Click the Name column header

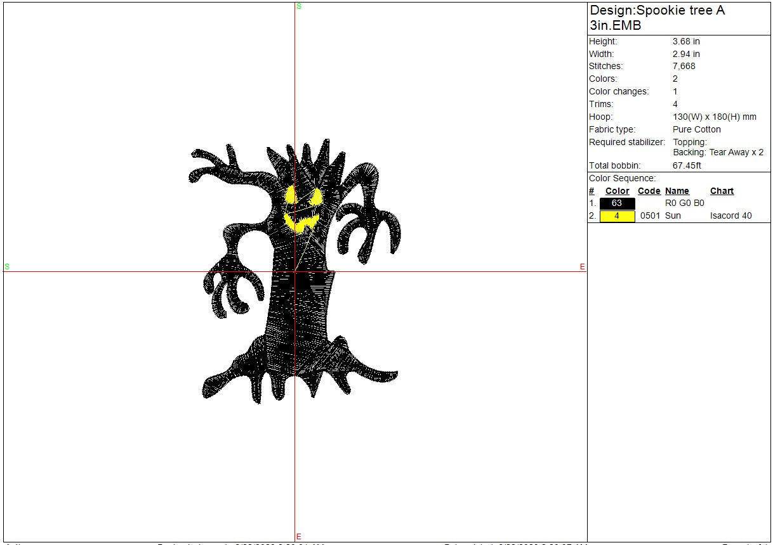677,191
